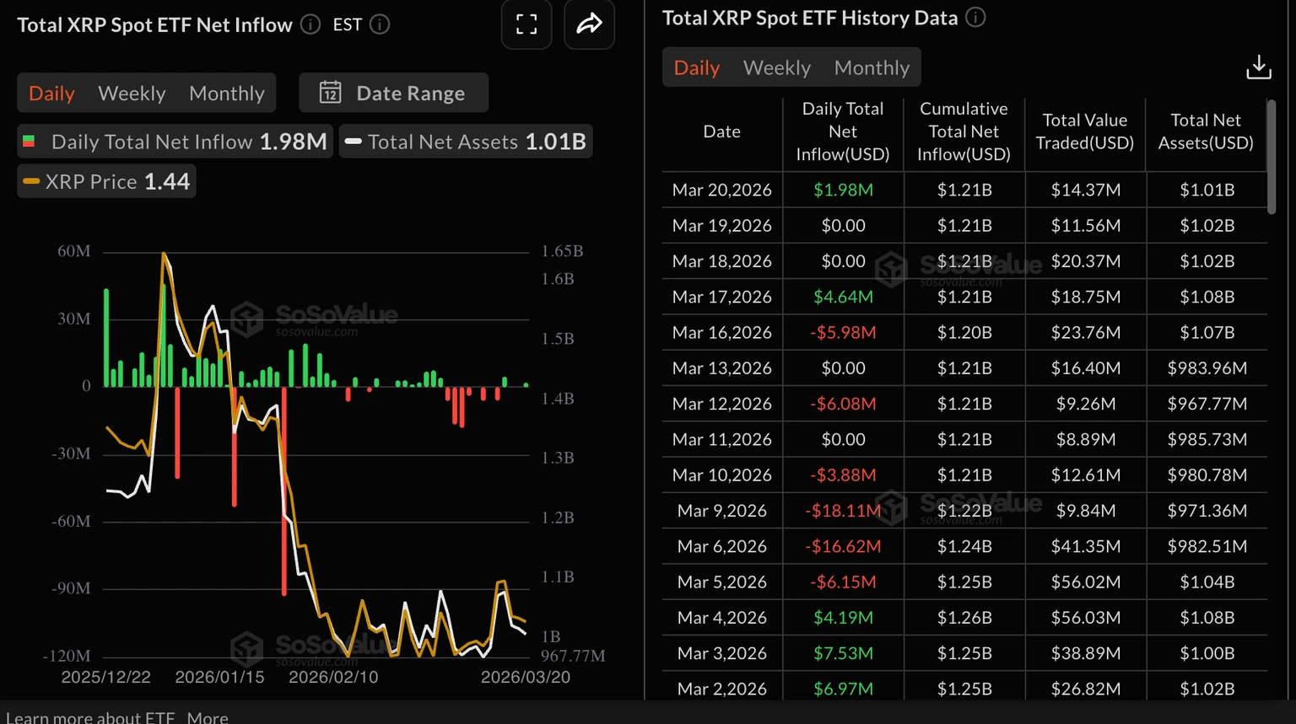The height and width of the screenshot is (724, 1296).
Task: Open info tooltip for History Data title
Action: (975, 17)
